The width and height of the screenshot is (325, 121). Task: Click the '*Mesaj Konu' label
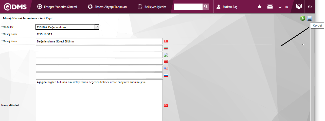tap(9, 41)
